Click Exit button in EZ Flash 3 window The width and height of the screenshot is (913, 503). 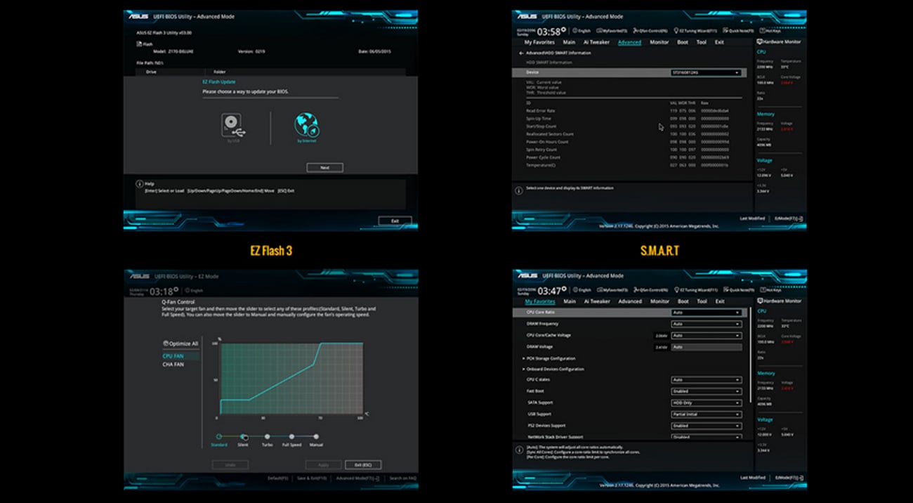pyautogui.click(x=395, y=221)
